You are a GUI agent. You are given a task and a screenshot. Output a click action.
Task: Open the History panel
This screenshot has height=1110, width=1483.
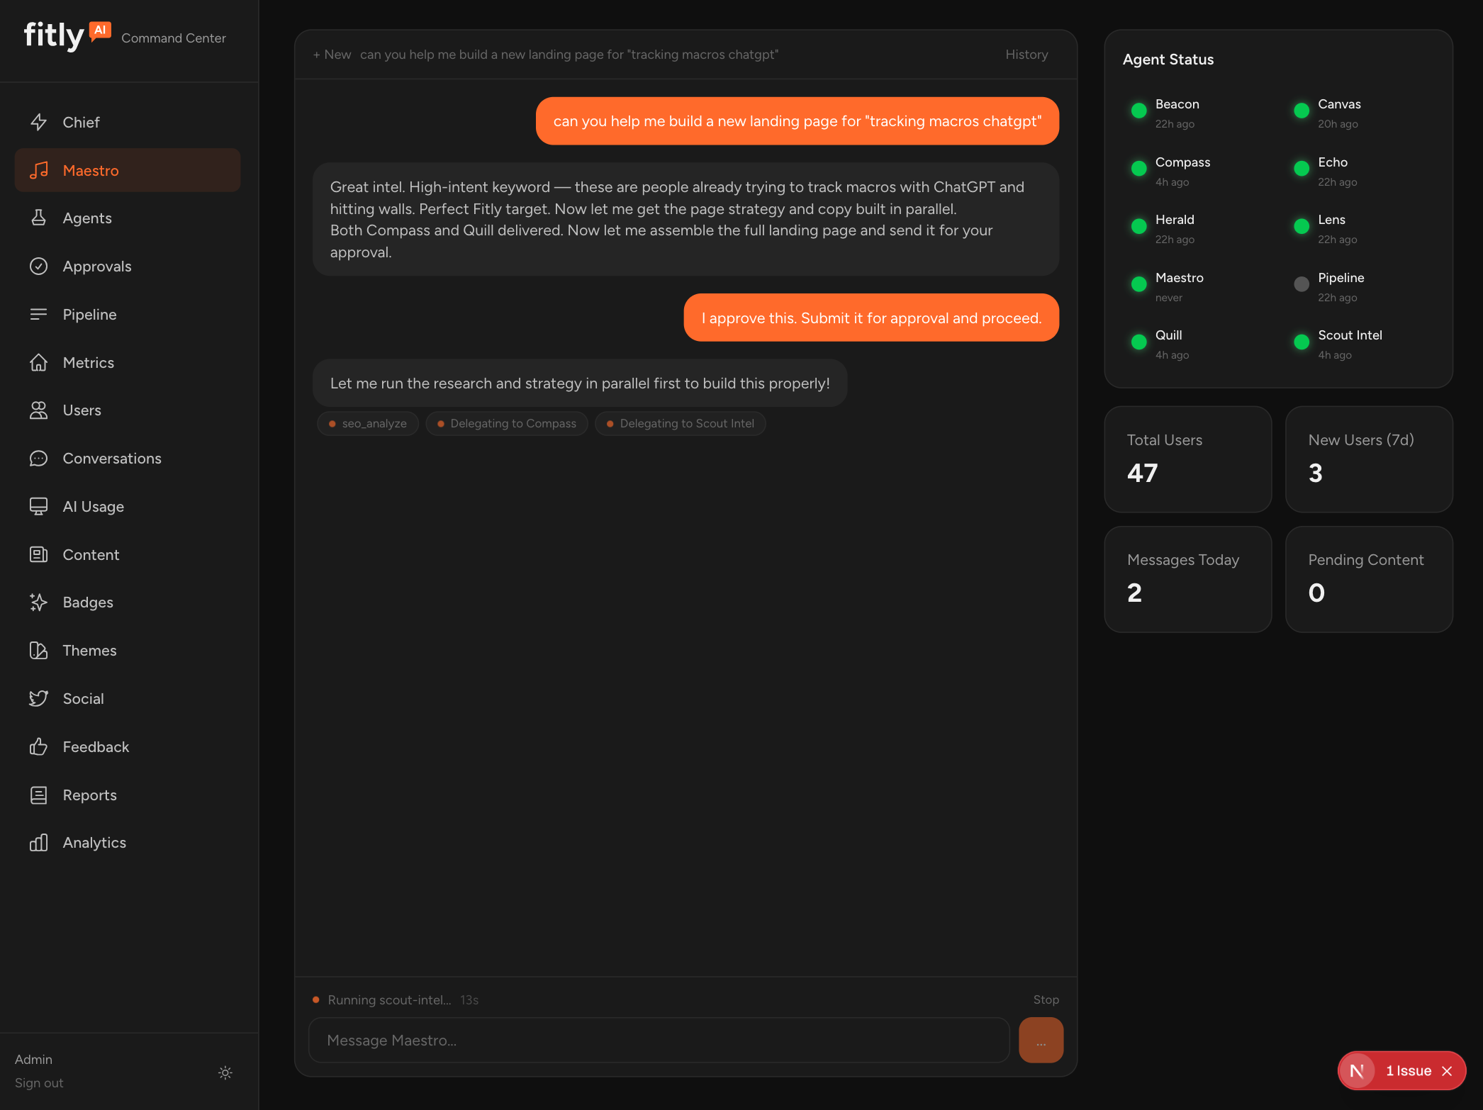click(1026, 54)
